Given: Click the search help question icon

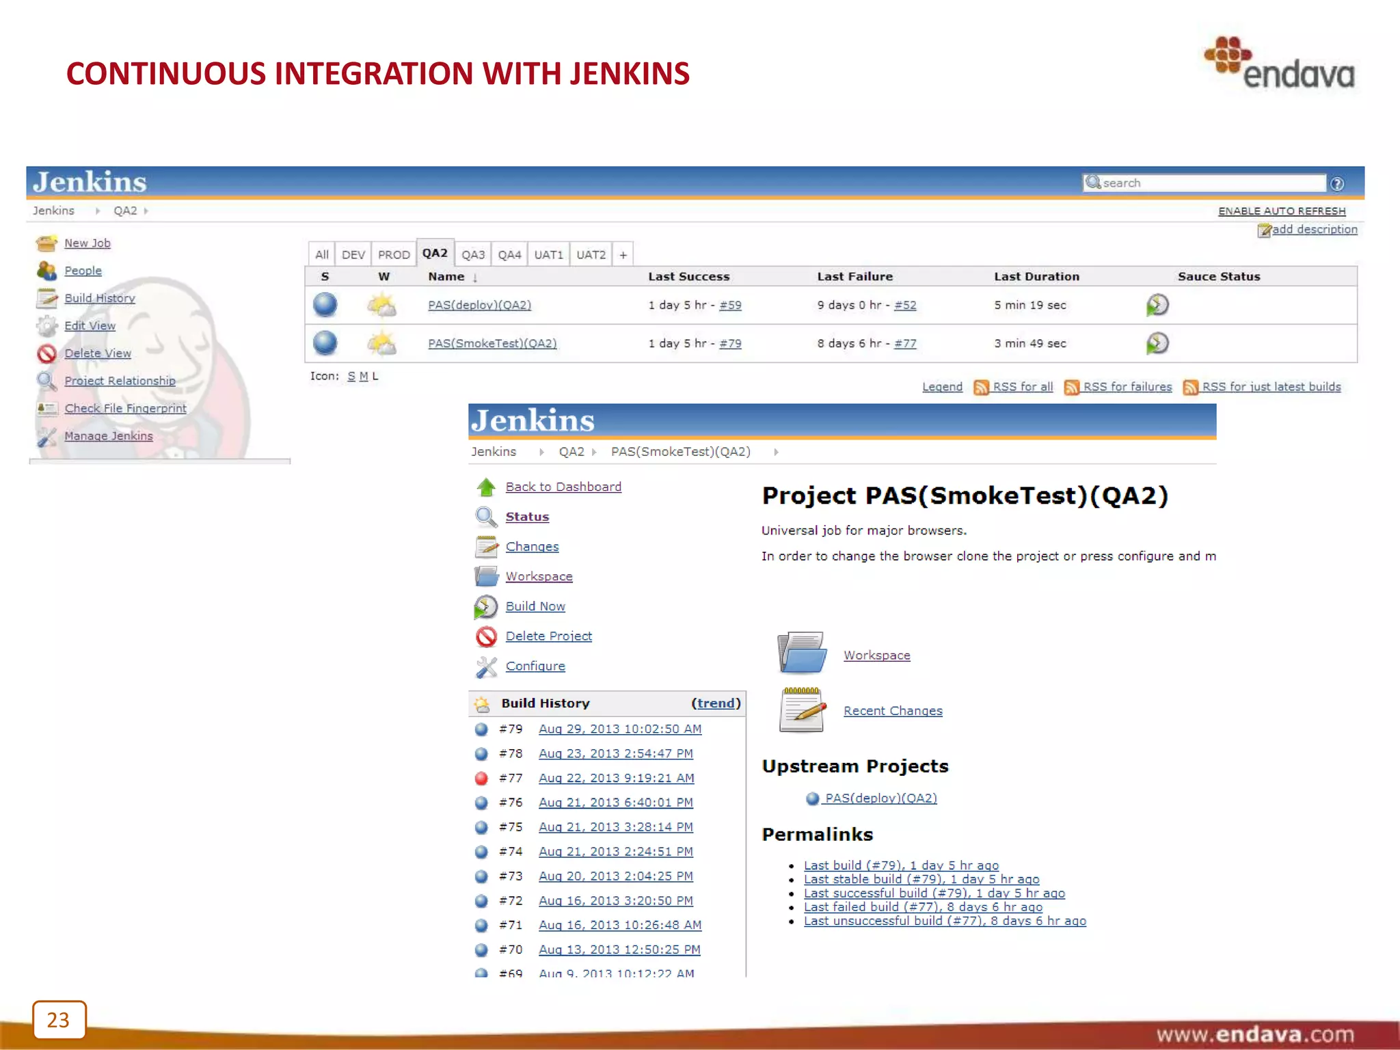Looking at the screenshot, I should pos(1337,183).
